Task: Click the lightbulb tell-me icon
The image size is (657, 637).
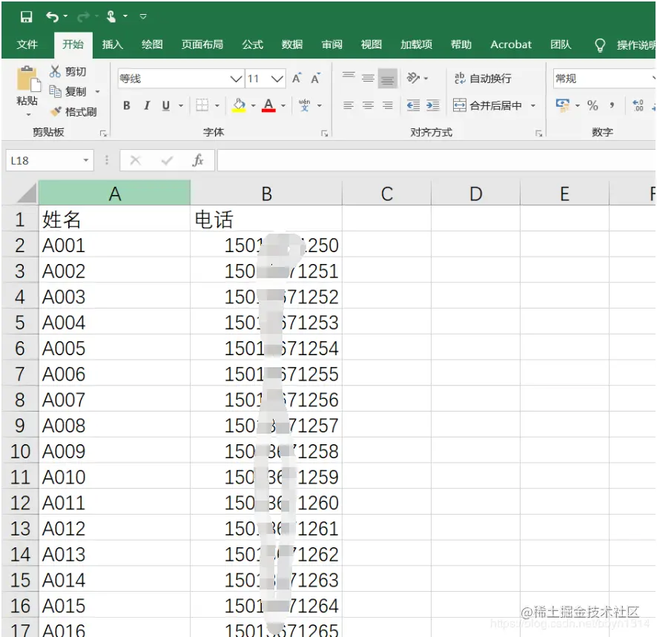Action: point(600,45)
